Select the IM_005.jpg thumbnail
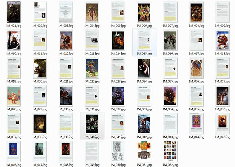 [x=118, y=12]
